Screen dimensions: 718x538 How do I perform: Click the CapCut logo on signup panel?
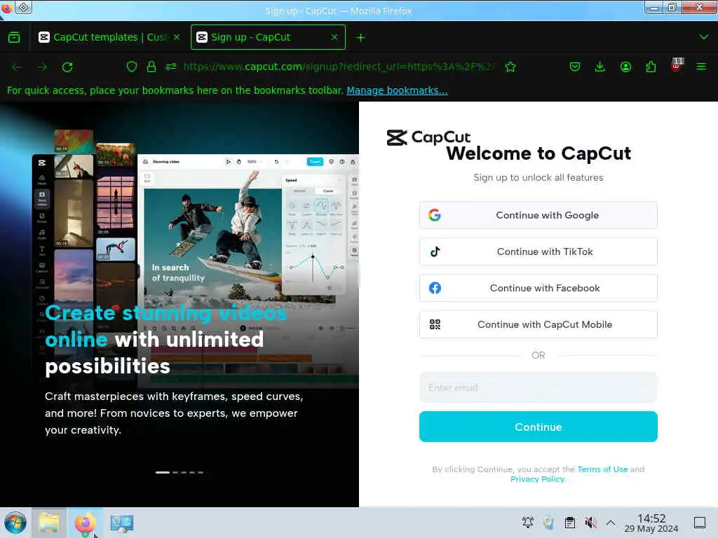428,137
